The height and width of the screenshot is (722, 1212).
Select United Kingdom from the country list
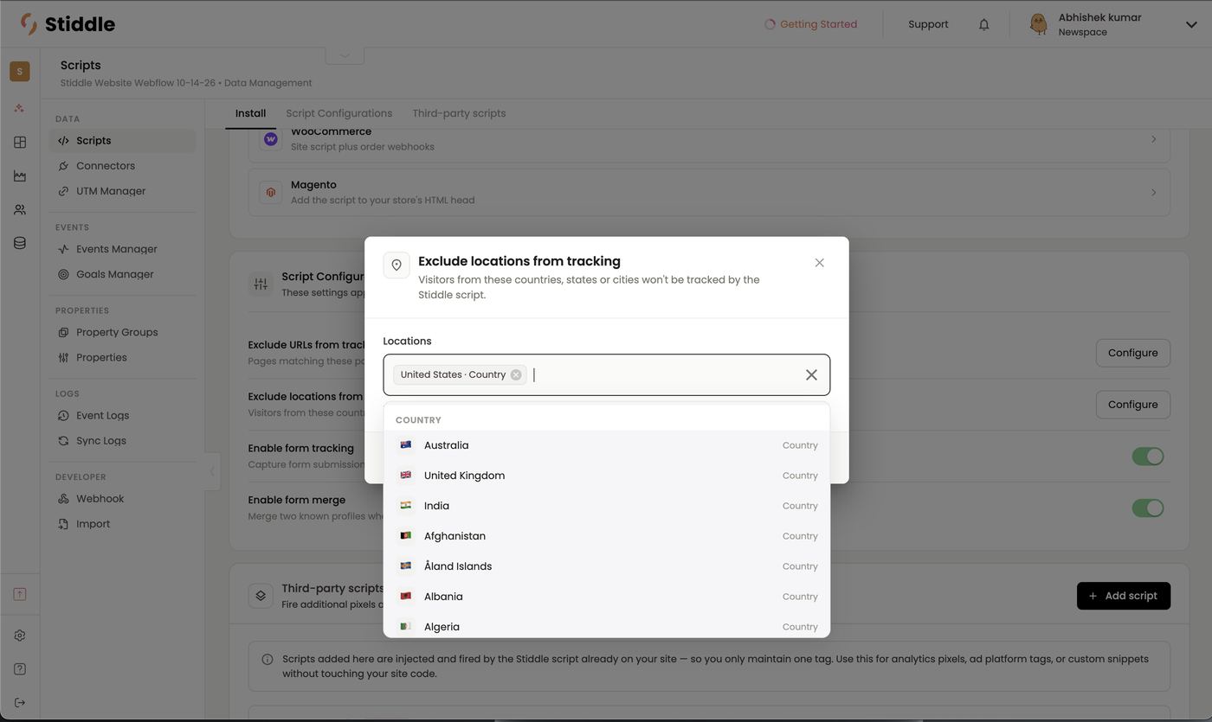[x=607, y=476]
